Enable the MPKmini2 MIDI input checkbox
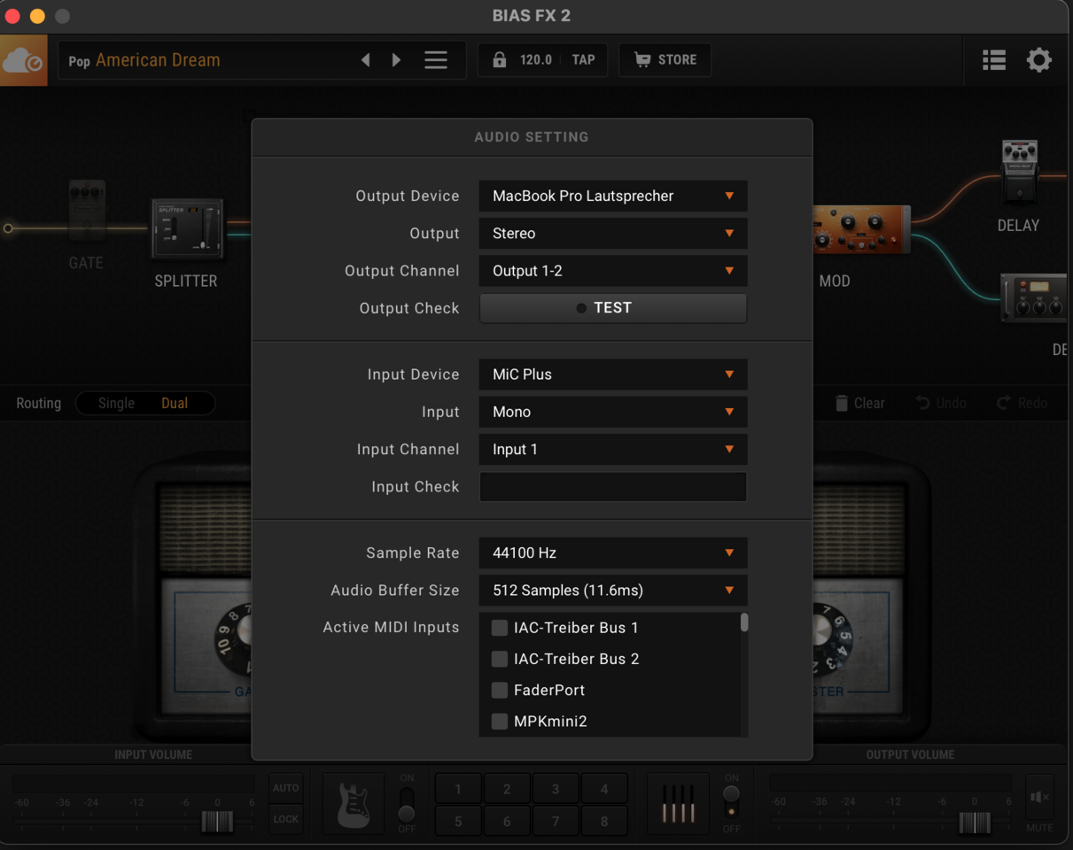Screen dimensions: 1073x850 (x=500, y=721)
